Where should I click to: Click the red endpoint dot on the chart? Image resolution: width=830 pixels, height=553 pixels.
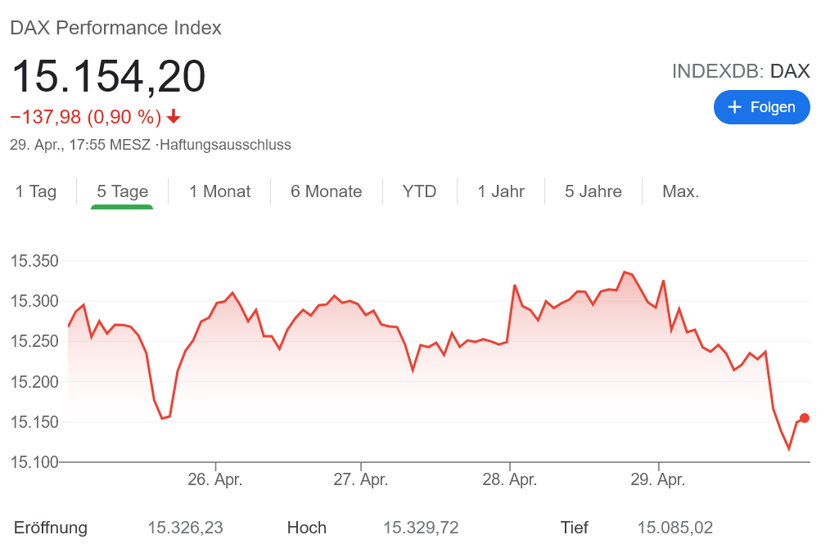pos(805,418)
